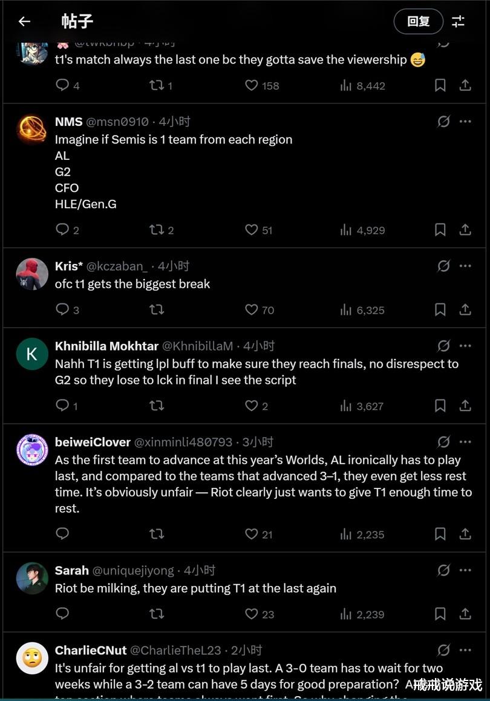The width and height of the screenshot is (490, 701).
Task: Reply to Khnibilla Mokhtar's tweet
Action: pos(62,406)
